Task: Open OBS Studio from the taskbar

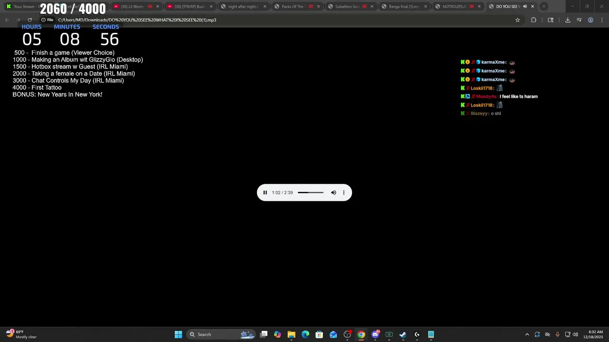Action: (x=347, y=334)
